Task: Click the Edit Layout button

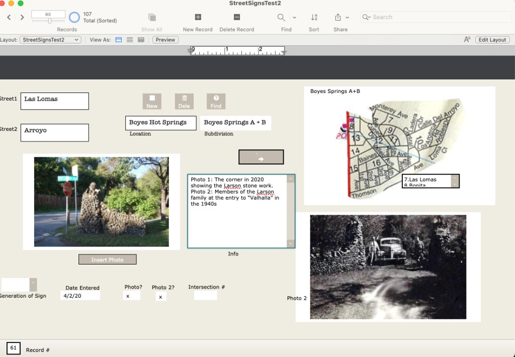Action: (492, 40)
